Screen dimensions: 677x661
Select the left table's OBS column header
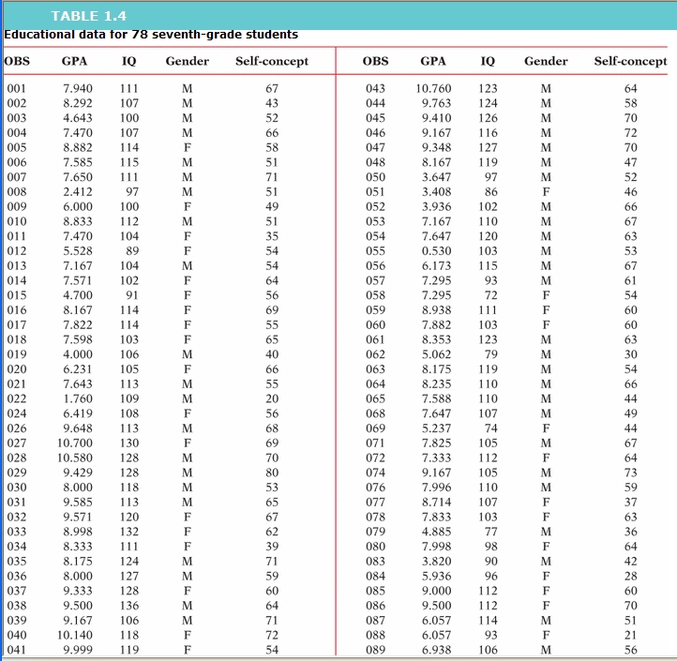click(18, 62)
